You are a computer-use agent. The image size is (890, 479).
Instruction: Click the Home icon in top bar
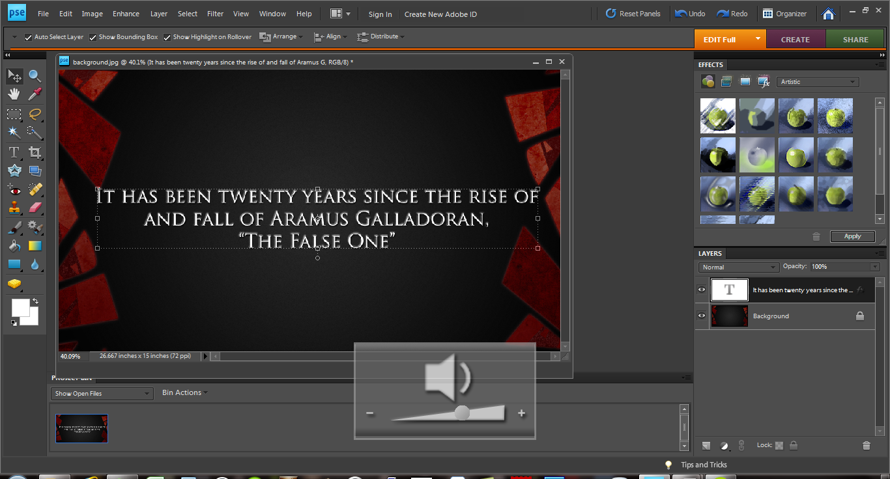coord(828,14)
